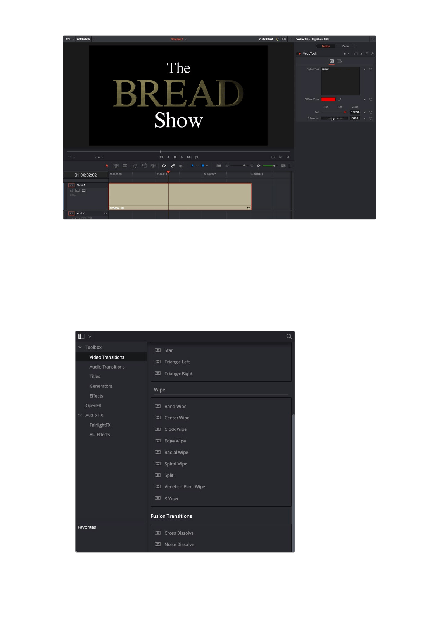This screenshot has height=621, width=439.
Task: Toggle the DIM audio button
Action: 283,166
